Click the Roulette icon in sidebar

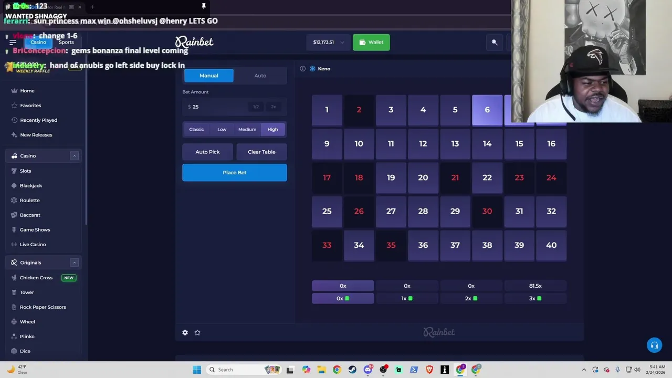[14, 200]
